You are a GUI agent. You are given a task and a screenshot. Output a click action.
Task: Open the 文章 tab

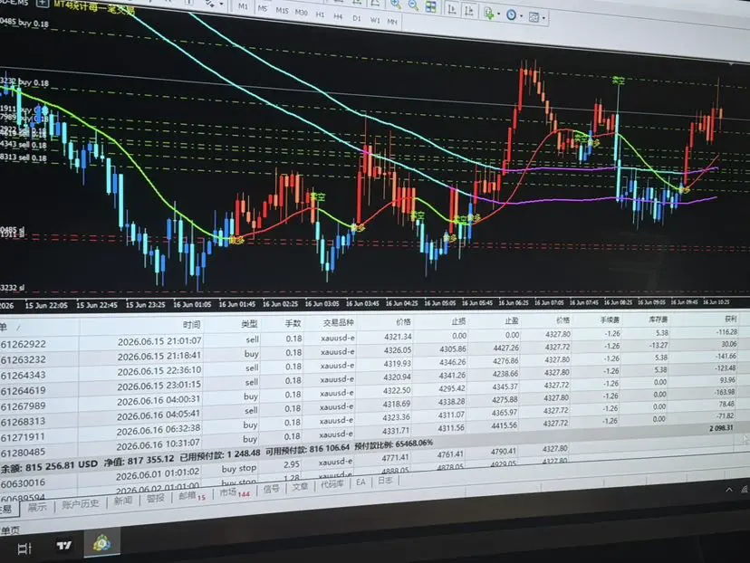point(300,487)
